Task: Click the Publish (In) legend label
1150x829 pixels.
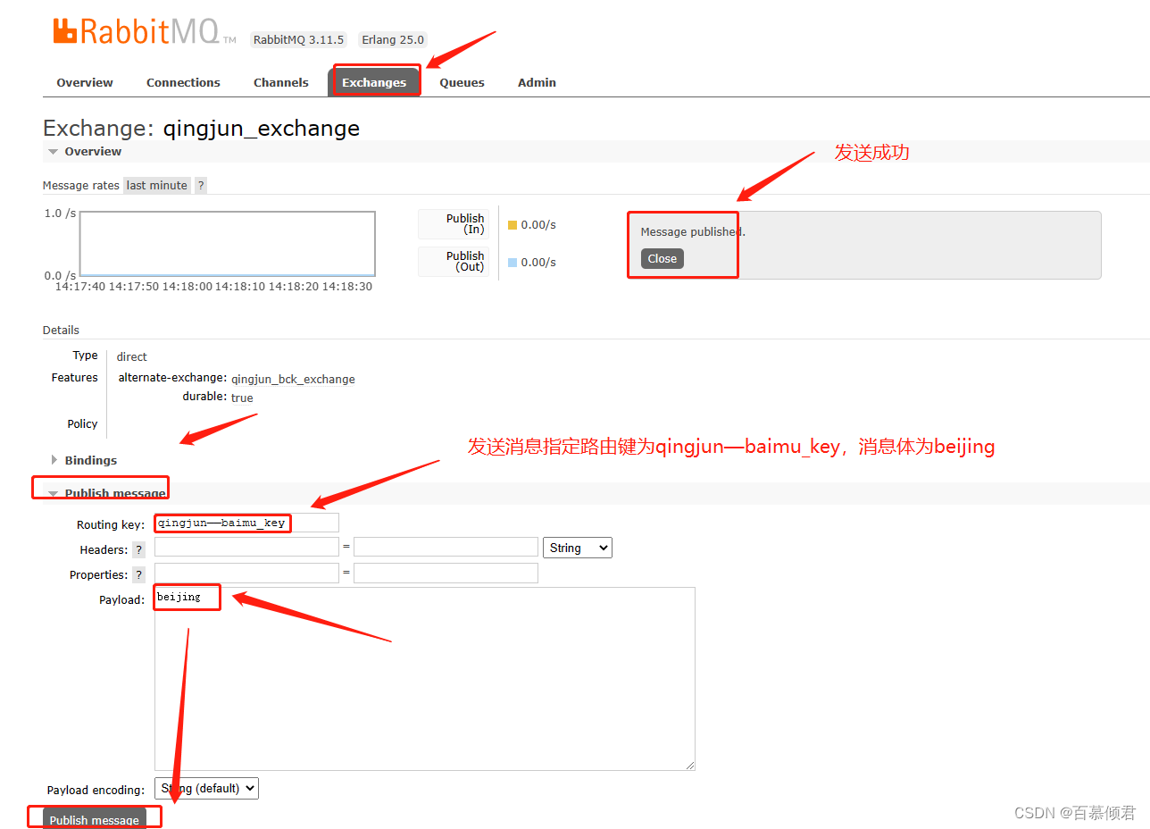Action: (x=454, y=224)
